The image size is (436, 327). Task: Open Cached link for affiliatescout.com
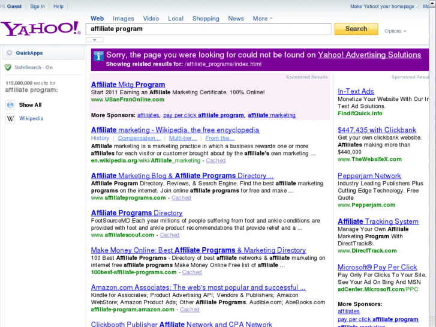click(170, 235)
